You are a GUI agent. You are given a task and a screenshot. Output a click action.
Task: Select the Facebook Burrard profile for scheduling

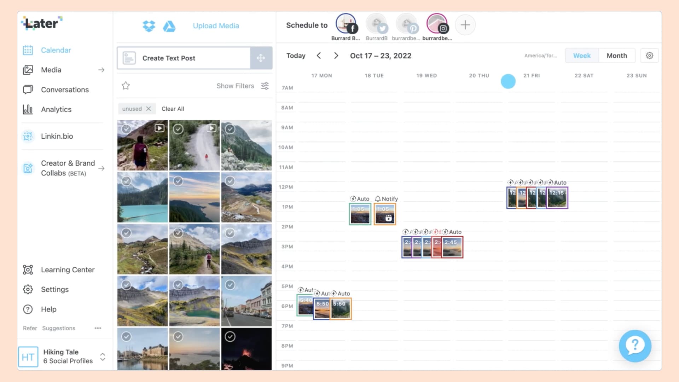346,23
